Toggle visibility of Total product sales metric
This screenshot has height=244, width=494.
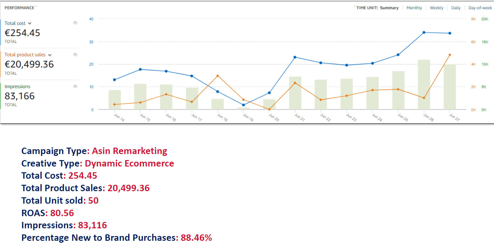[75, 54]
